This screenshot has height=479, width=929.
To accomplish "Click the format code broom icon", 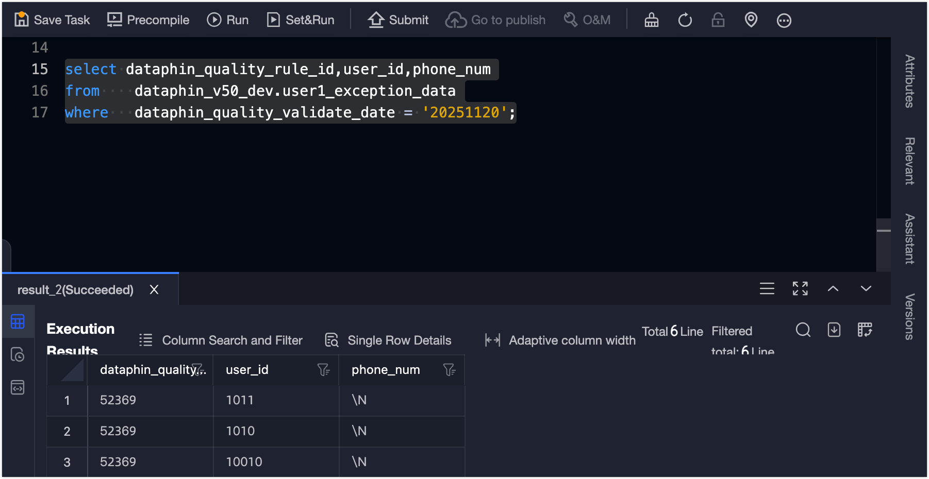I will 652,20.
